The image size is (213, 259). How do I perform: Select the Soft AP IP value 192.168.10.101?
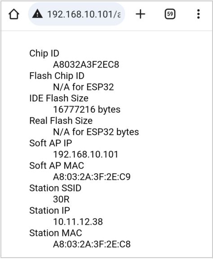point(86,154)
